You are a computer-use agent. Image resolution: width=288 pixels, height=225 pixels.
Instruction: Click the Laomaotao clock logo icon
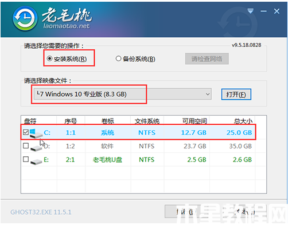coord(25,18)
